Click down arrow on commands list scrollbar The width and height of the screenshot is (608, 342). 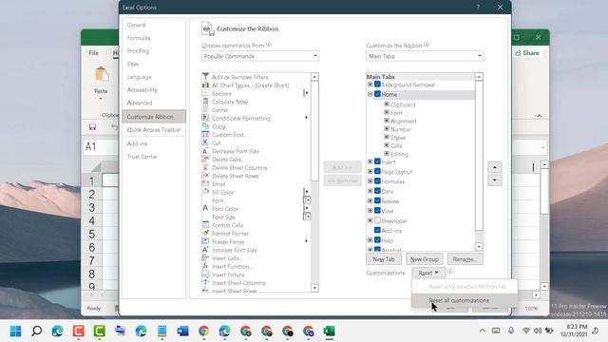[314, 288]
